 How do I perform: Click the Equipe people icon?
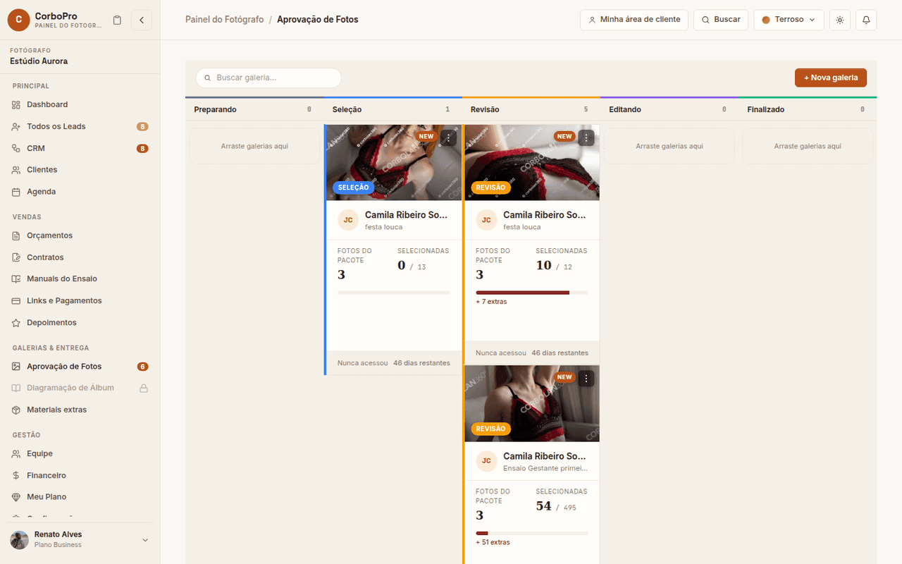pyautogui.click(x=16, y=453)
